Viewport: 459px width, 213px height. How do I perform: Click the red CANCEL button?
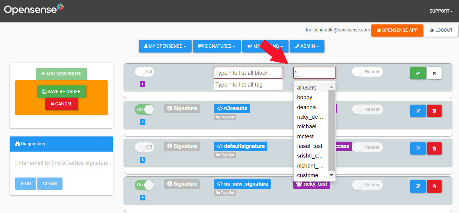click(x=61, y=104)
